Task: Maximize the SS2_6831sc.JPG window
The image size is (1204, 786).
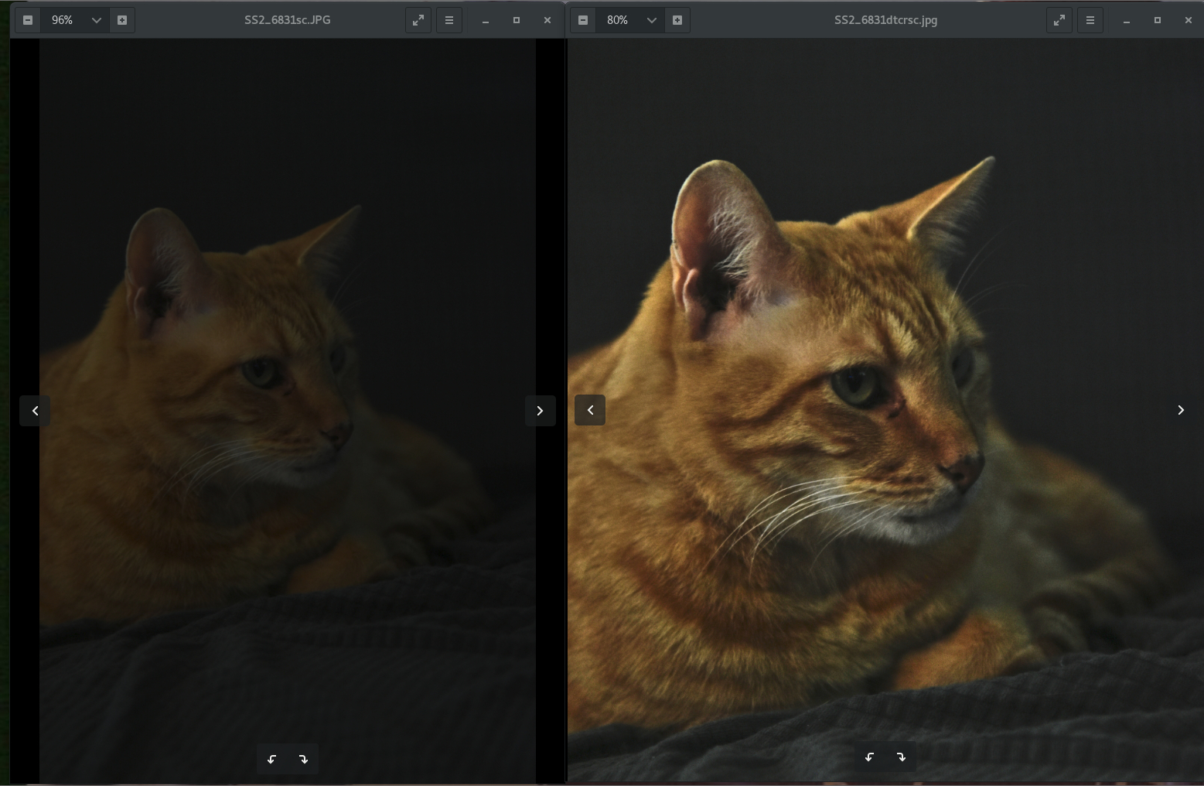Action: tap(517, 20)
